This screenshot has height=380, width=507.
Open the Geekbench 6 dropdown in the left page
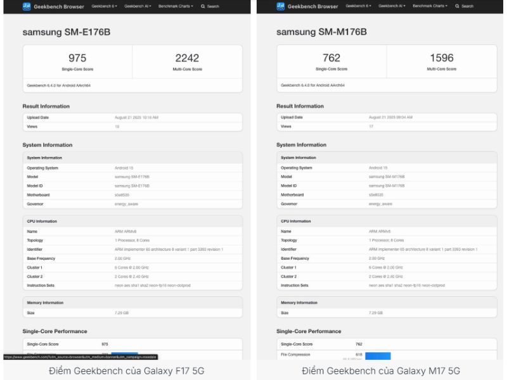point(104,6)
